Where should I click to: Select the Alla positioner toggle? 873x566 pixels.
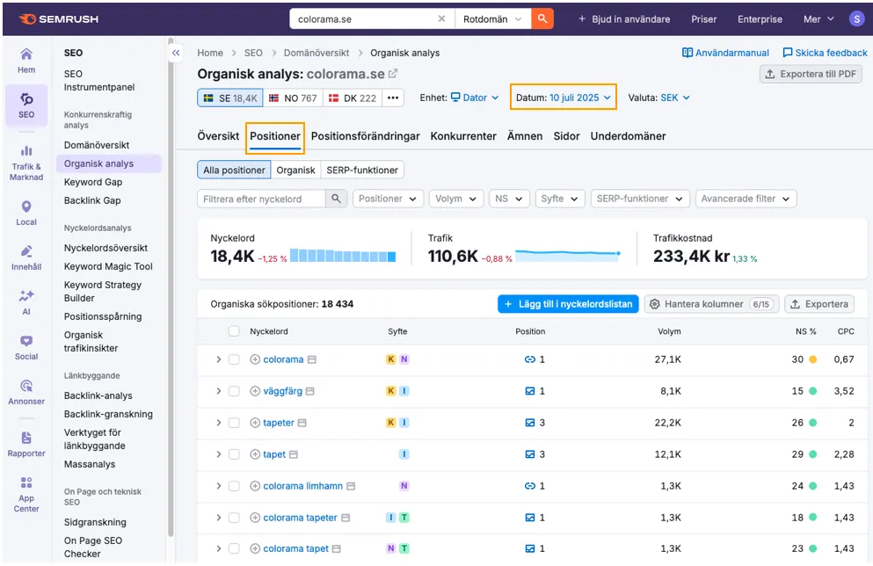tap(234, 170)
